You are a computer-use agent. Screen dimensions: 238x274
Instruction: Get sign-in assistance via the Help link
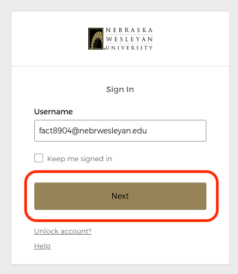click(x=42, y=246)
